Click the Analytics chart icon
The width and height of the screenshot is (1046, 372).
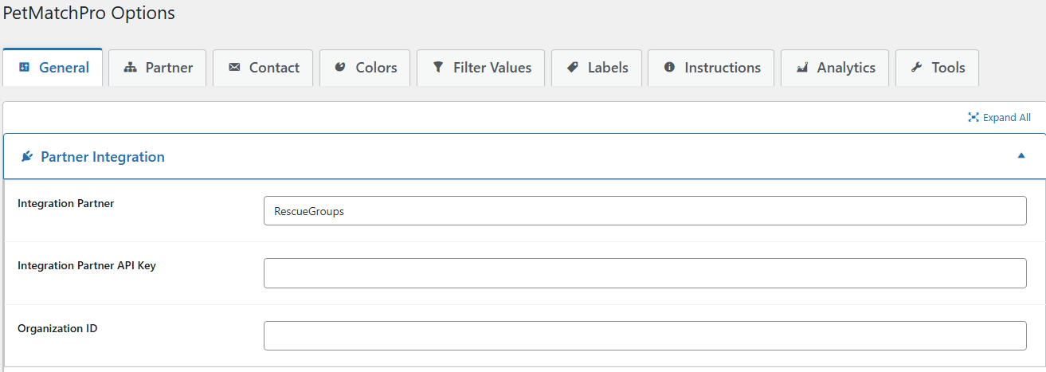click(x=802, y=68)
